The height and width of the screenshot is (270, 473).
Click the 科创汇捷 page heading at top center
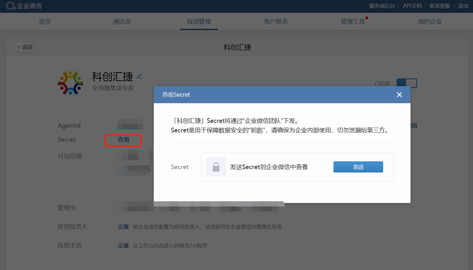tap(237, 47)
